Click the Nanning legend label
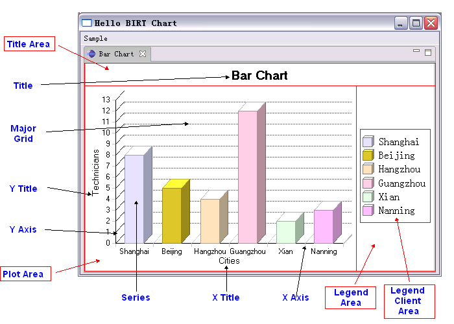 point(396,211)
